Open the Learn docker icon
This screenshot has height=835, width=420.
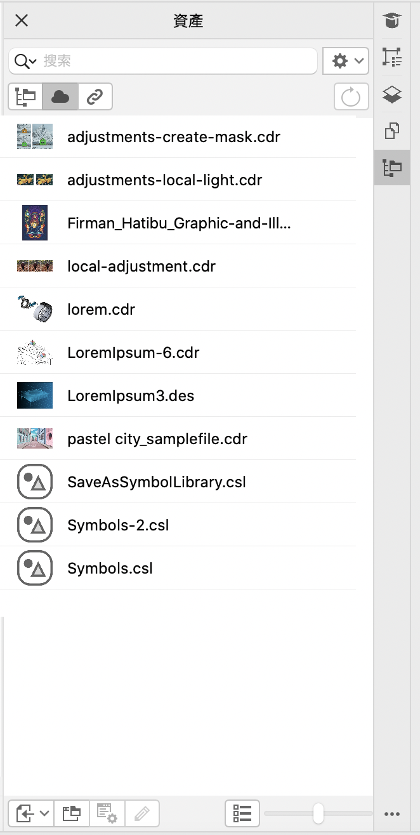click(393, 21)
